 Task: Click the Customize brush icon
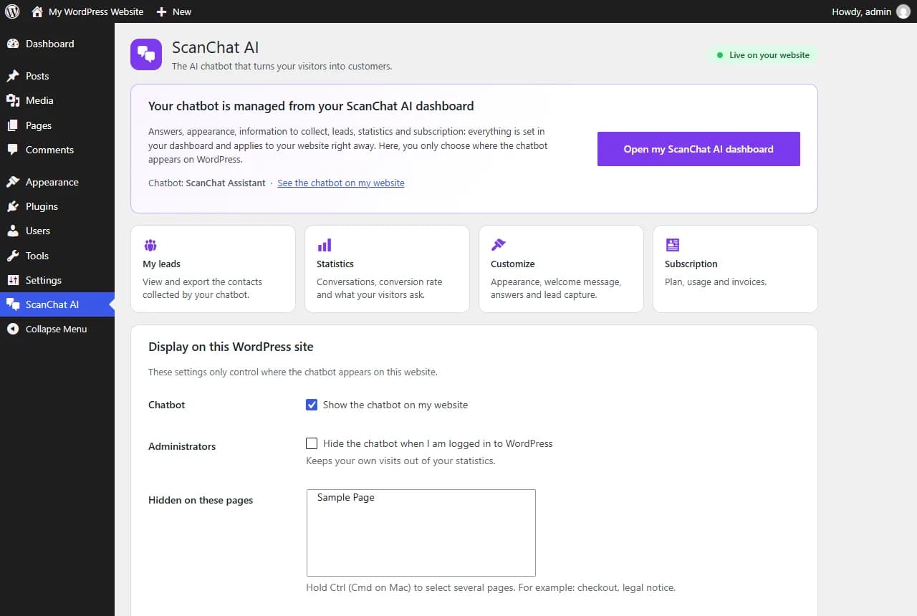coord(498,245)
